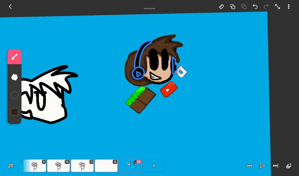Expand canvas to fullscreen
Viewport: 299px width, 176px height.
(277, 7)
